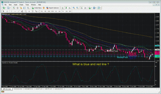The height and width of the screenshot is (94, 161).
Task: Open the Help menu
Action: point(39,5)
